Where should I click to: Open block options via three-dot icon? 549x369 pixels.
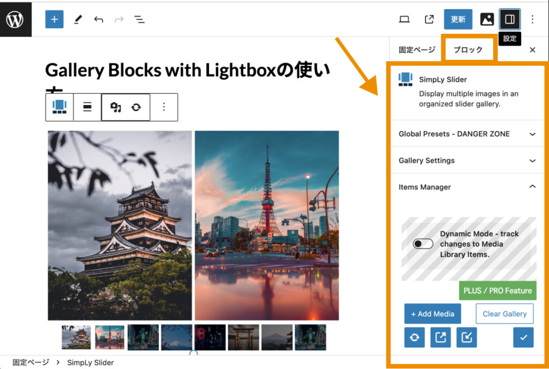click(164, 107)
